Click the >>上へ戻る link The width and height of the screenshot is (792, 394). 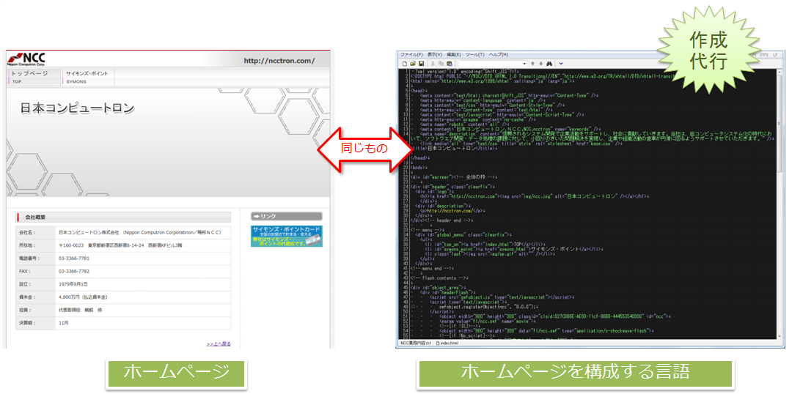[219, 344]
